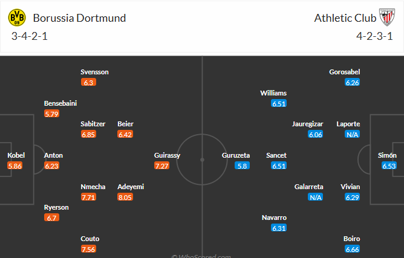Viewport: 404px width, 258px height.
Task: Click the WhoScored watermark text
Action: pyautogui.click(x=201, y=256)
